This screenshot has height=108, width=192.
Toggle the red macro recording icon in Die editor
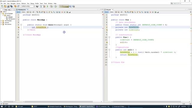[x=150, y=12]
